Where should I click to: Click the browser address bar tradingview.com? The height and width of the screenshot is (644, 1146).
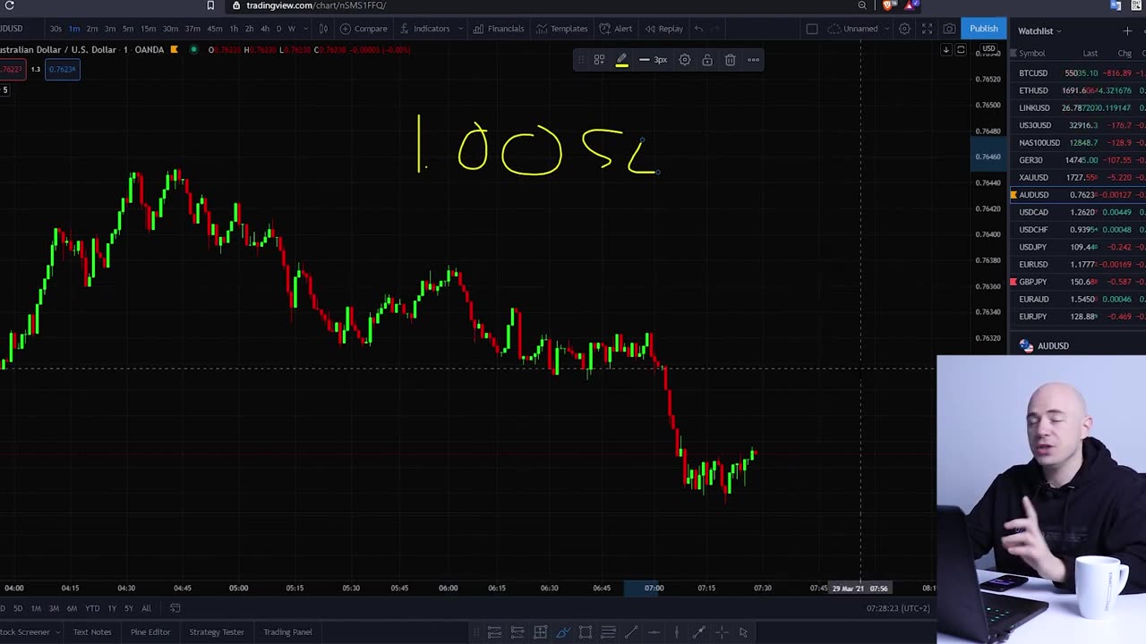point(315,5)
